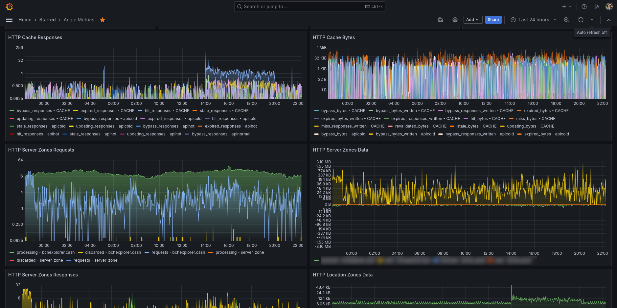This screenshot has height=308, width=617.
Task: Open dashboard settings gear icon
Action: (455, 20)
